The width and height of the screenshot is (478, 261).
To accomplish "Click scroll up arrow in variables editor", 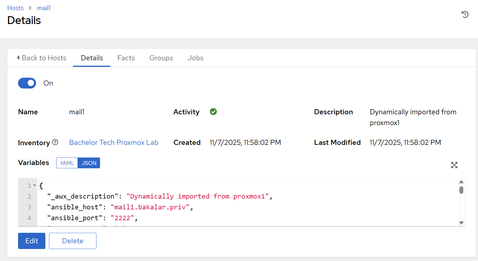I will click(461, 182).
